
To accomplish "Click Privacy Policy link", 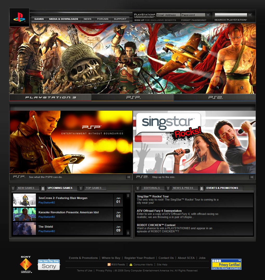I will [x=104, y=271].
